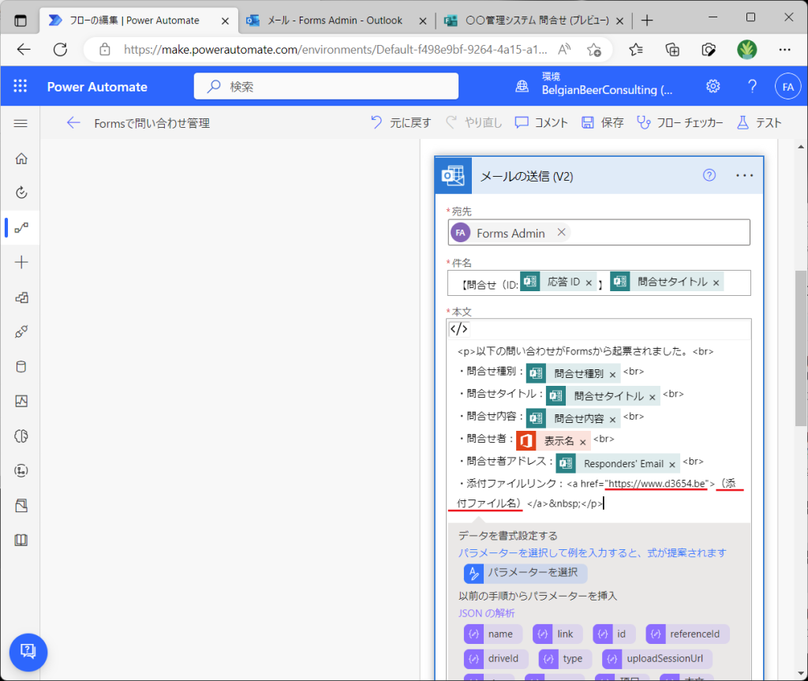
Task: Open the Power Automate app launcher grid
Action: 20,86
